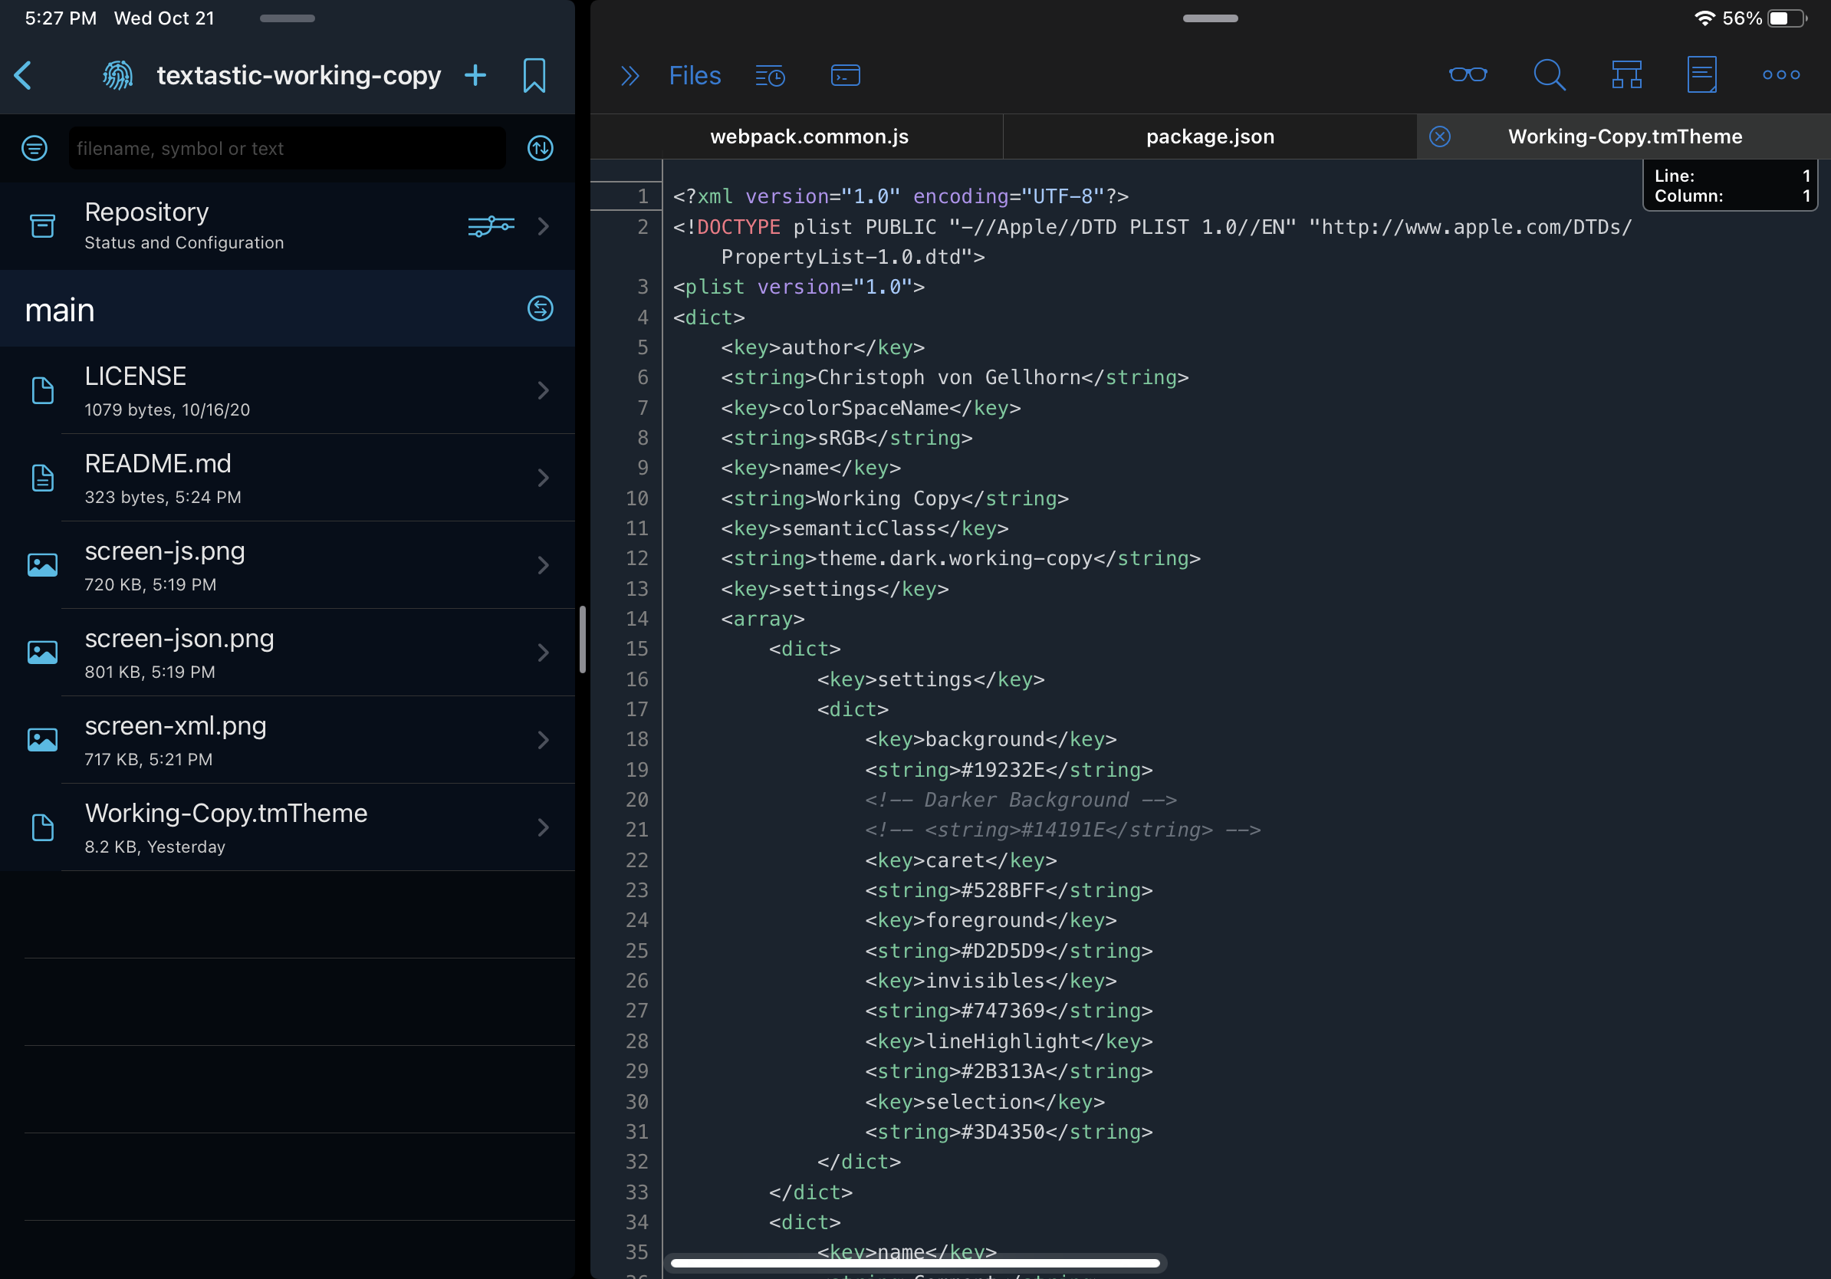
Task: Open find with magnifying glass icon
Action: coord(1550,75)
